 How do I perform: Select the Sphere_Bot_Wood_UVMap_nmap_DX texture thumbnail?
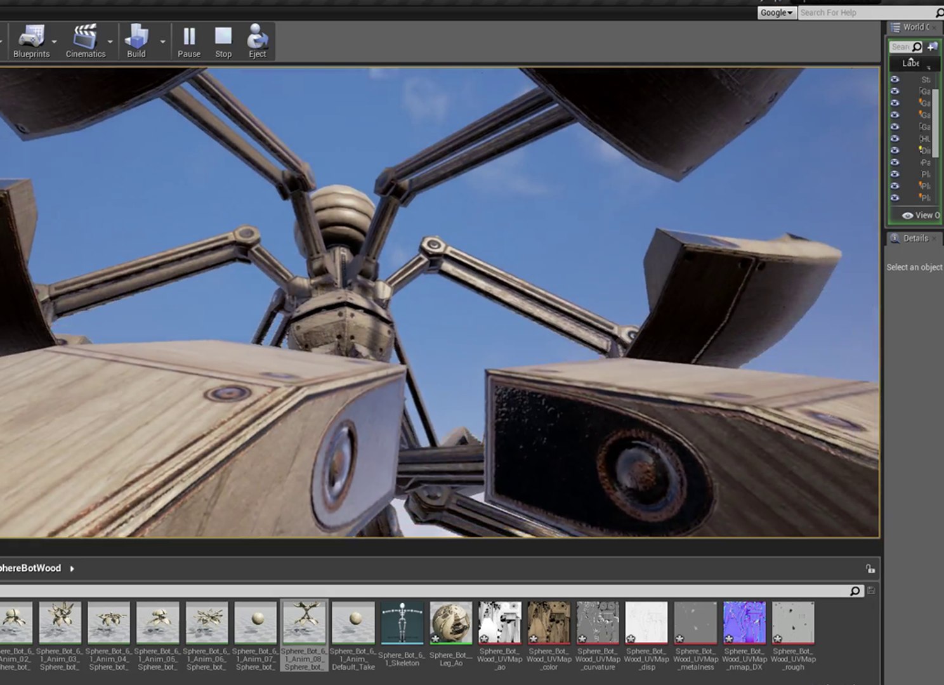tap(744, 622)
